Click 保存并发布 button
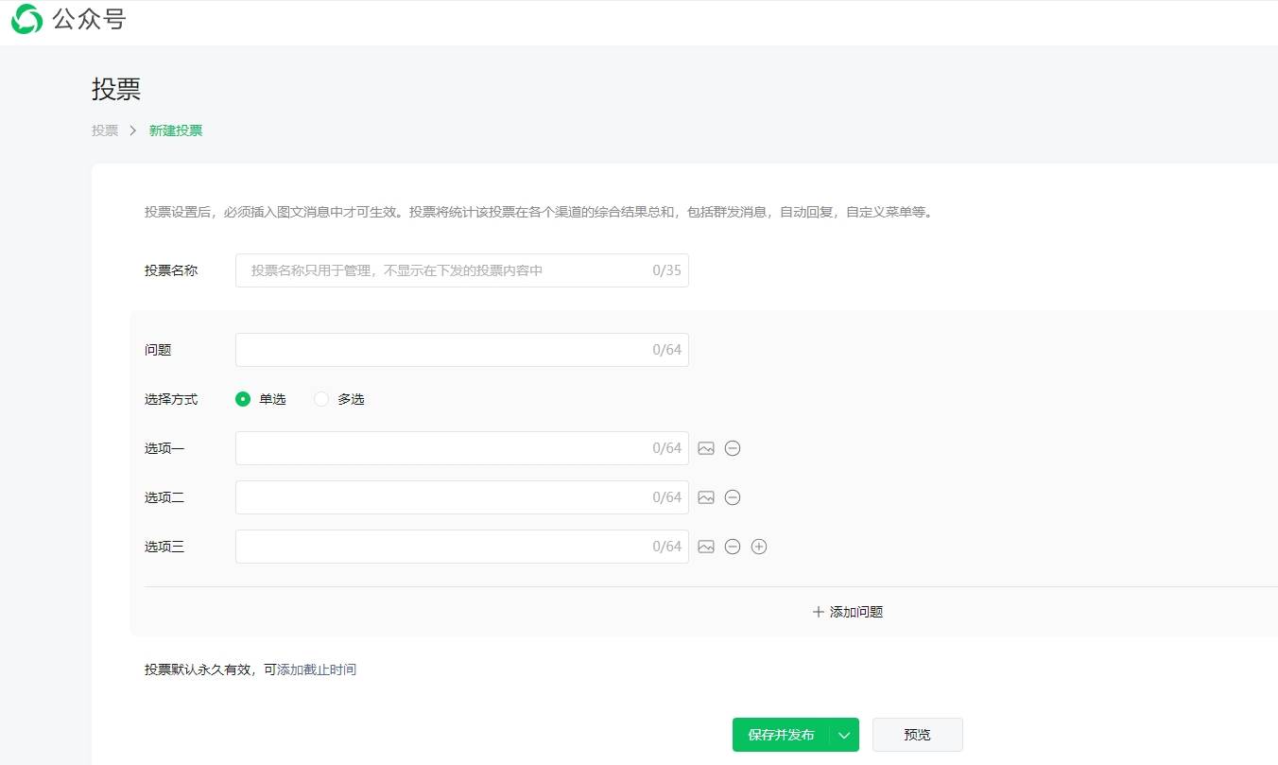 click(781, 735)
